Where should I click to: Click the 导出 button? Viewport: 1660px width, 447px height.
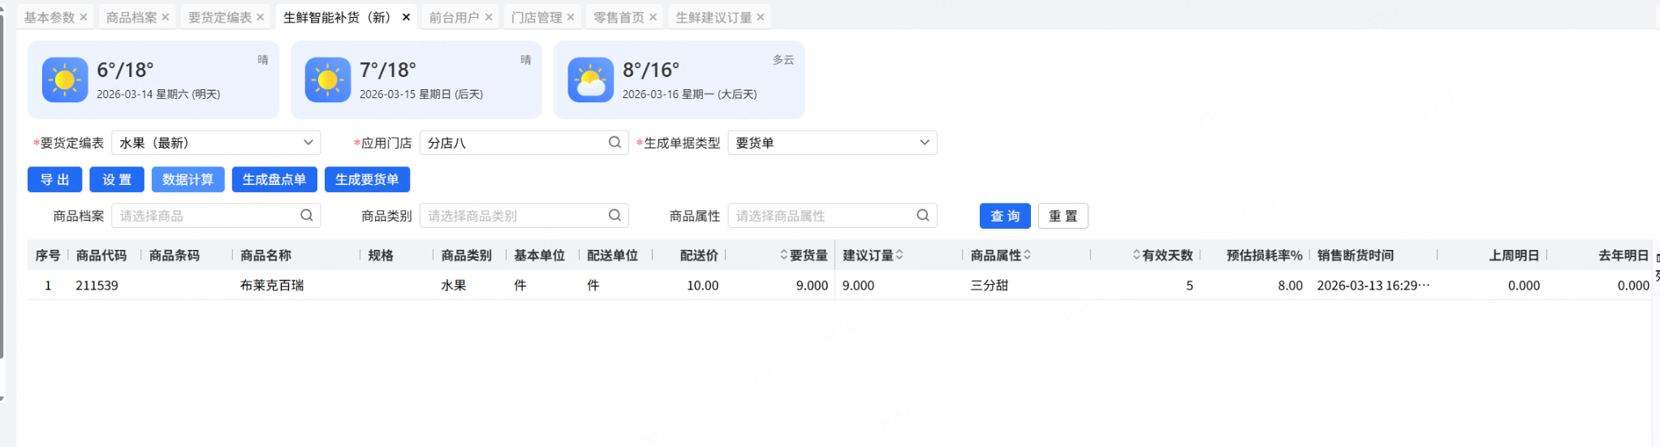[x=55, y=180]
